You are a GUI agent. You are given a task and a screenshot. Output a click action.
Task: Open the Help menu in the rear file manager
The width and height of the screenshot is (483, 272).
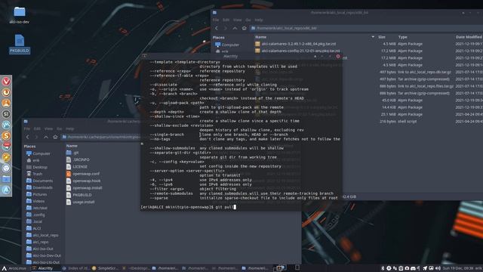tap(259, 20)
